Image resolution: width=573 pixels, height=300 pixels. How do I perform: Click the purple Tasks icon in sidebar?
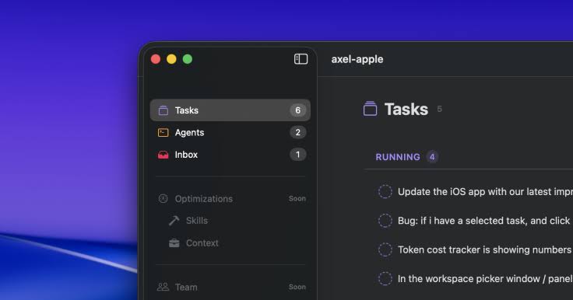[x=163, y=110]
